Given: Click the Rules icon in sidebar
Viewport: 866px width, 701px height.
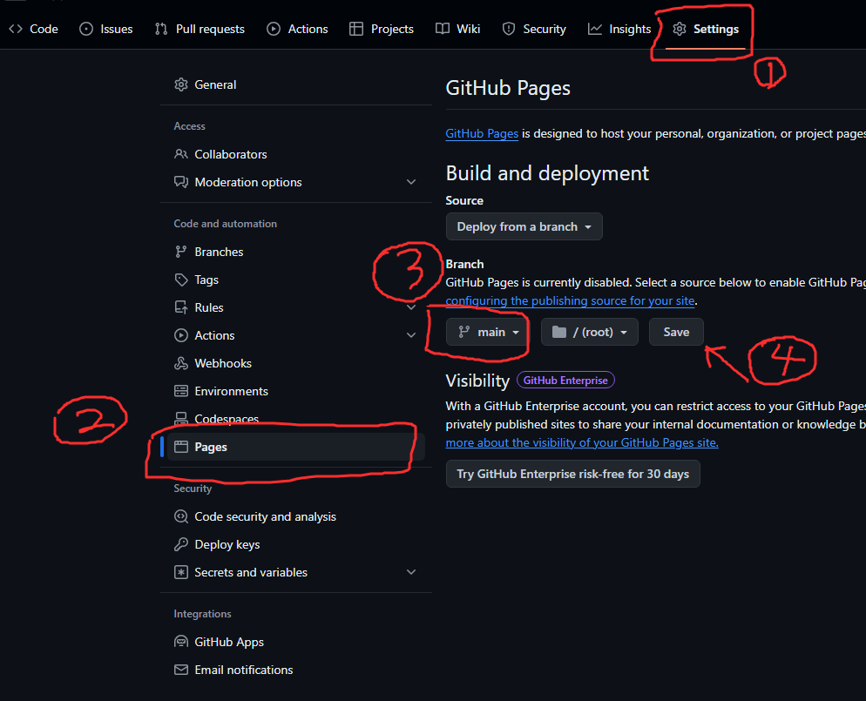Looking at the screenshot, I should point(181,307).
